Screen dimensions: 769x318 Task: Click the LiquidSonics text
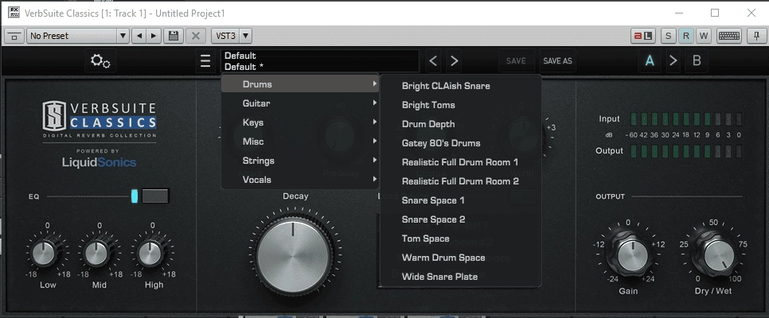99,162
